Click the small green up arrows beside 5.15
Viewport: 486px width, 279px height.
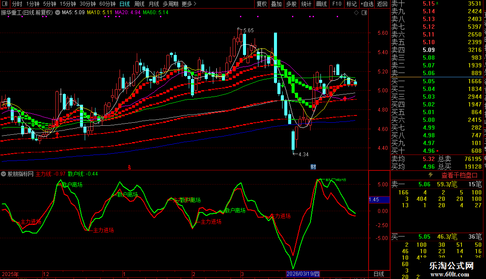437,3
